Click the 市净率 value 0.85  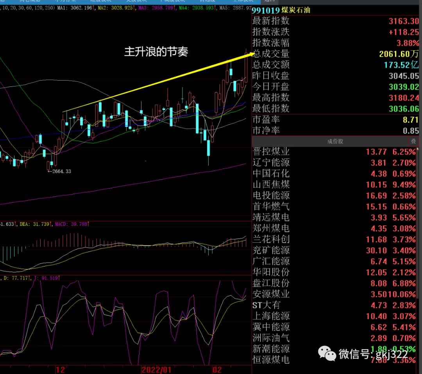coord(411,131)
